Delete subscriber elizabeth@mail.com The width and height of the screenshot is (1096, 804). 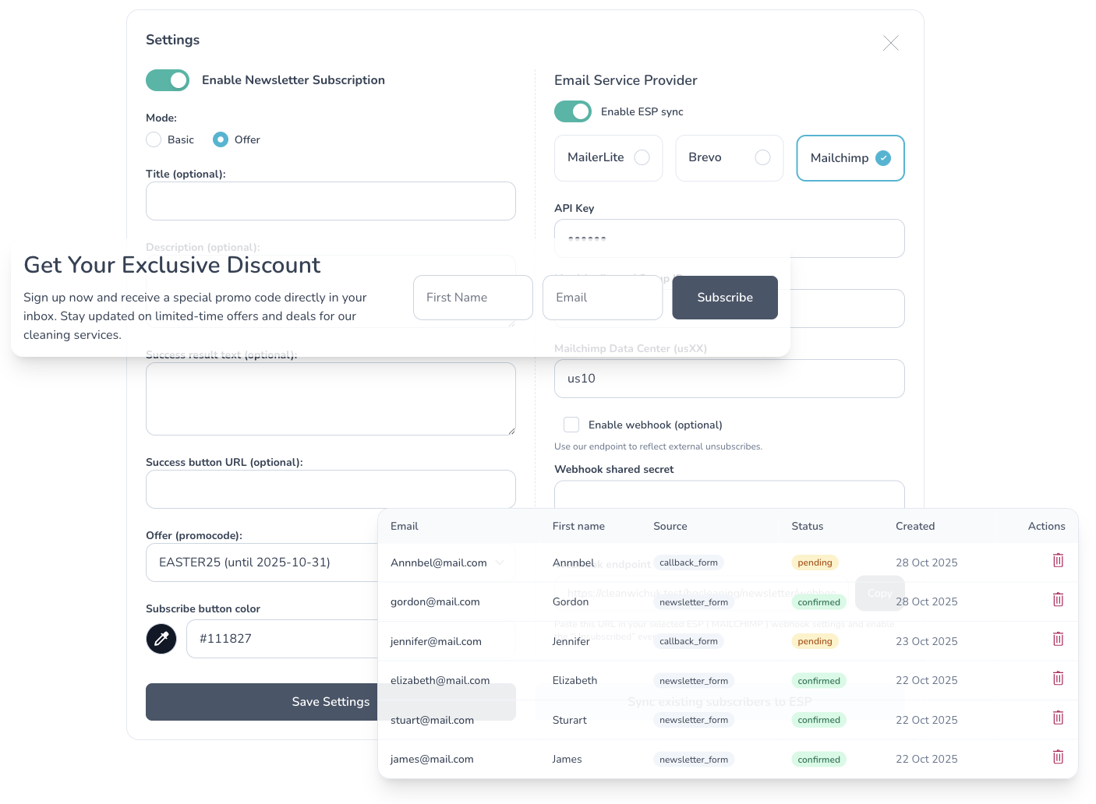click(1058, 679)
